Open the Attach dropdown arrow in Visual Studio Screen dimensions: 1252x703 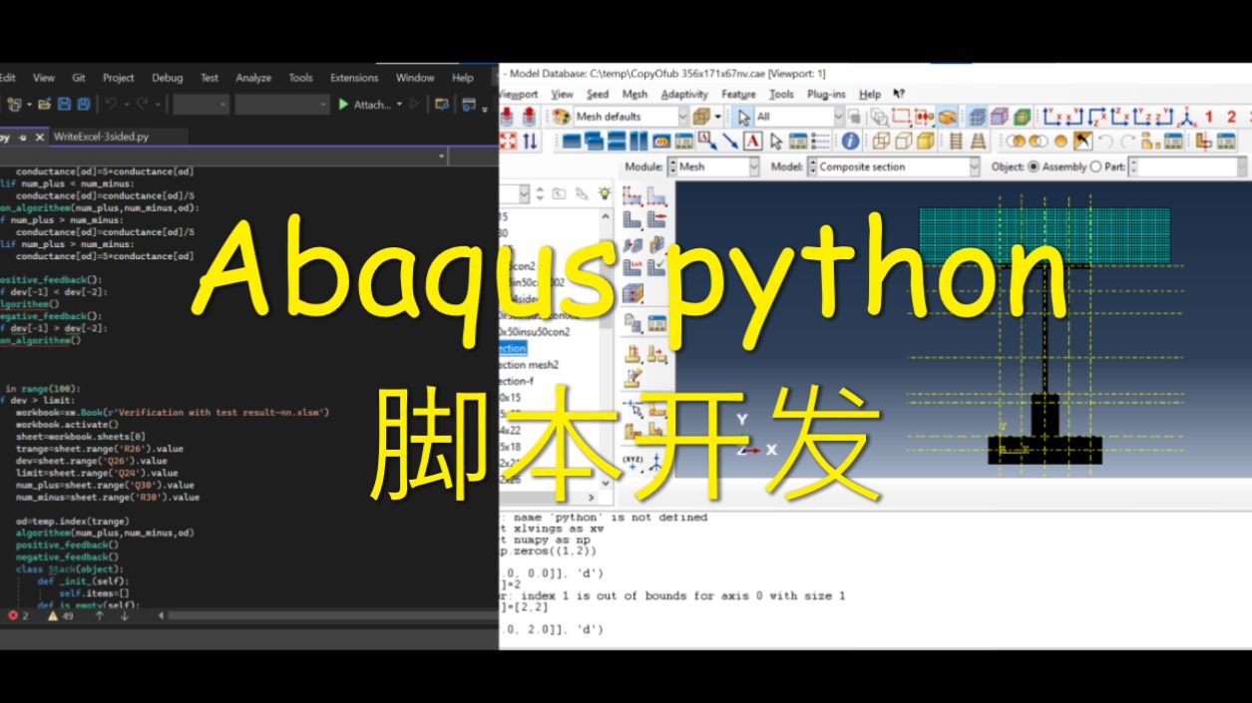pyautogui.click(x=400, y=104)
